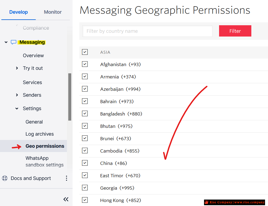Click the Messaging speech bubble icon
The image size is (268, 206).
pyautogui.click(x=13, y=42)
